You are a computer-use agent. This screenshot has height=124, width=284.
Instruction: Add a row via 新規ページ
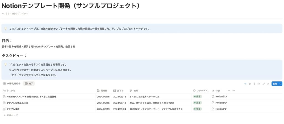[x=11, y=115]
